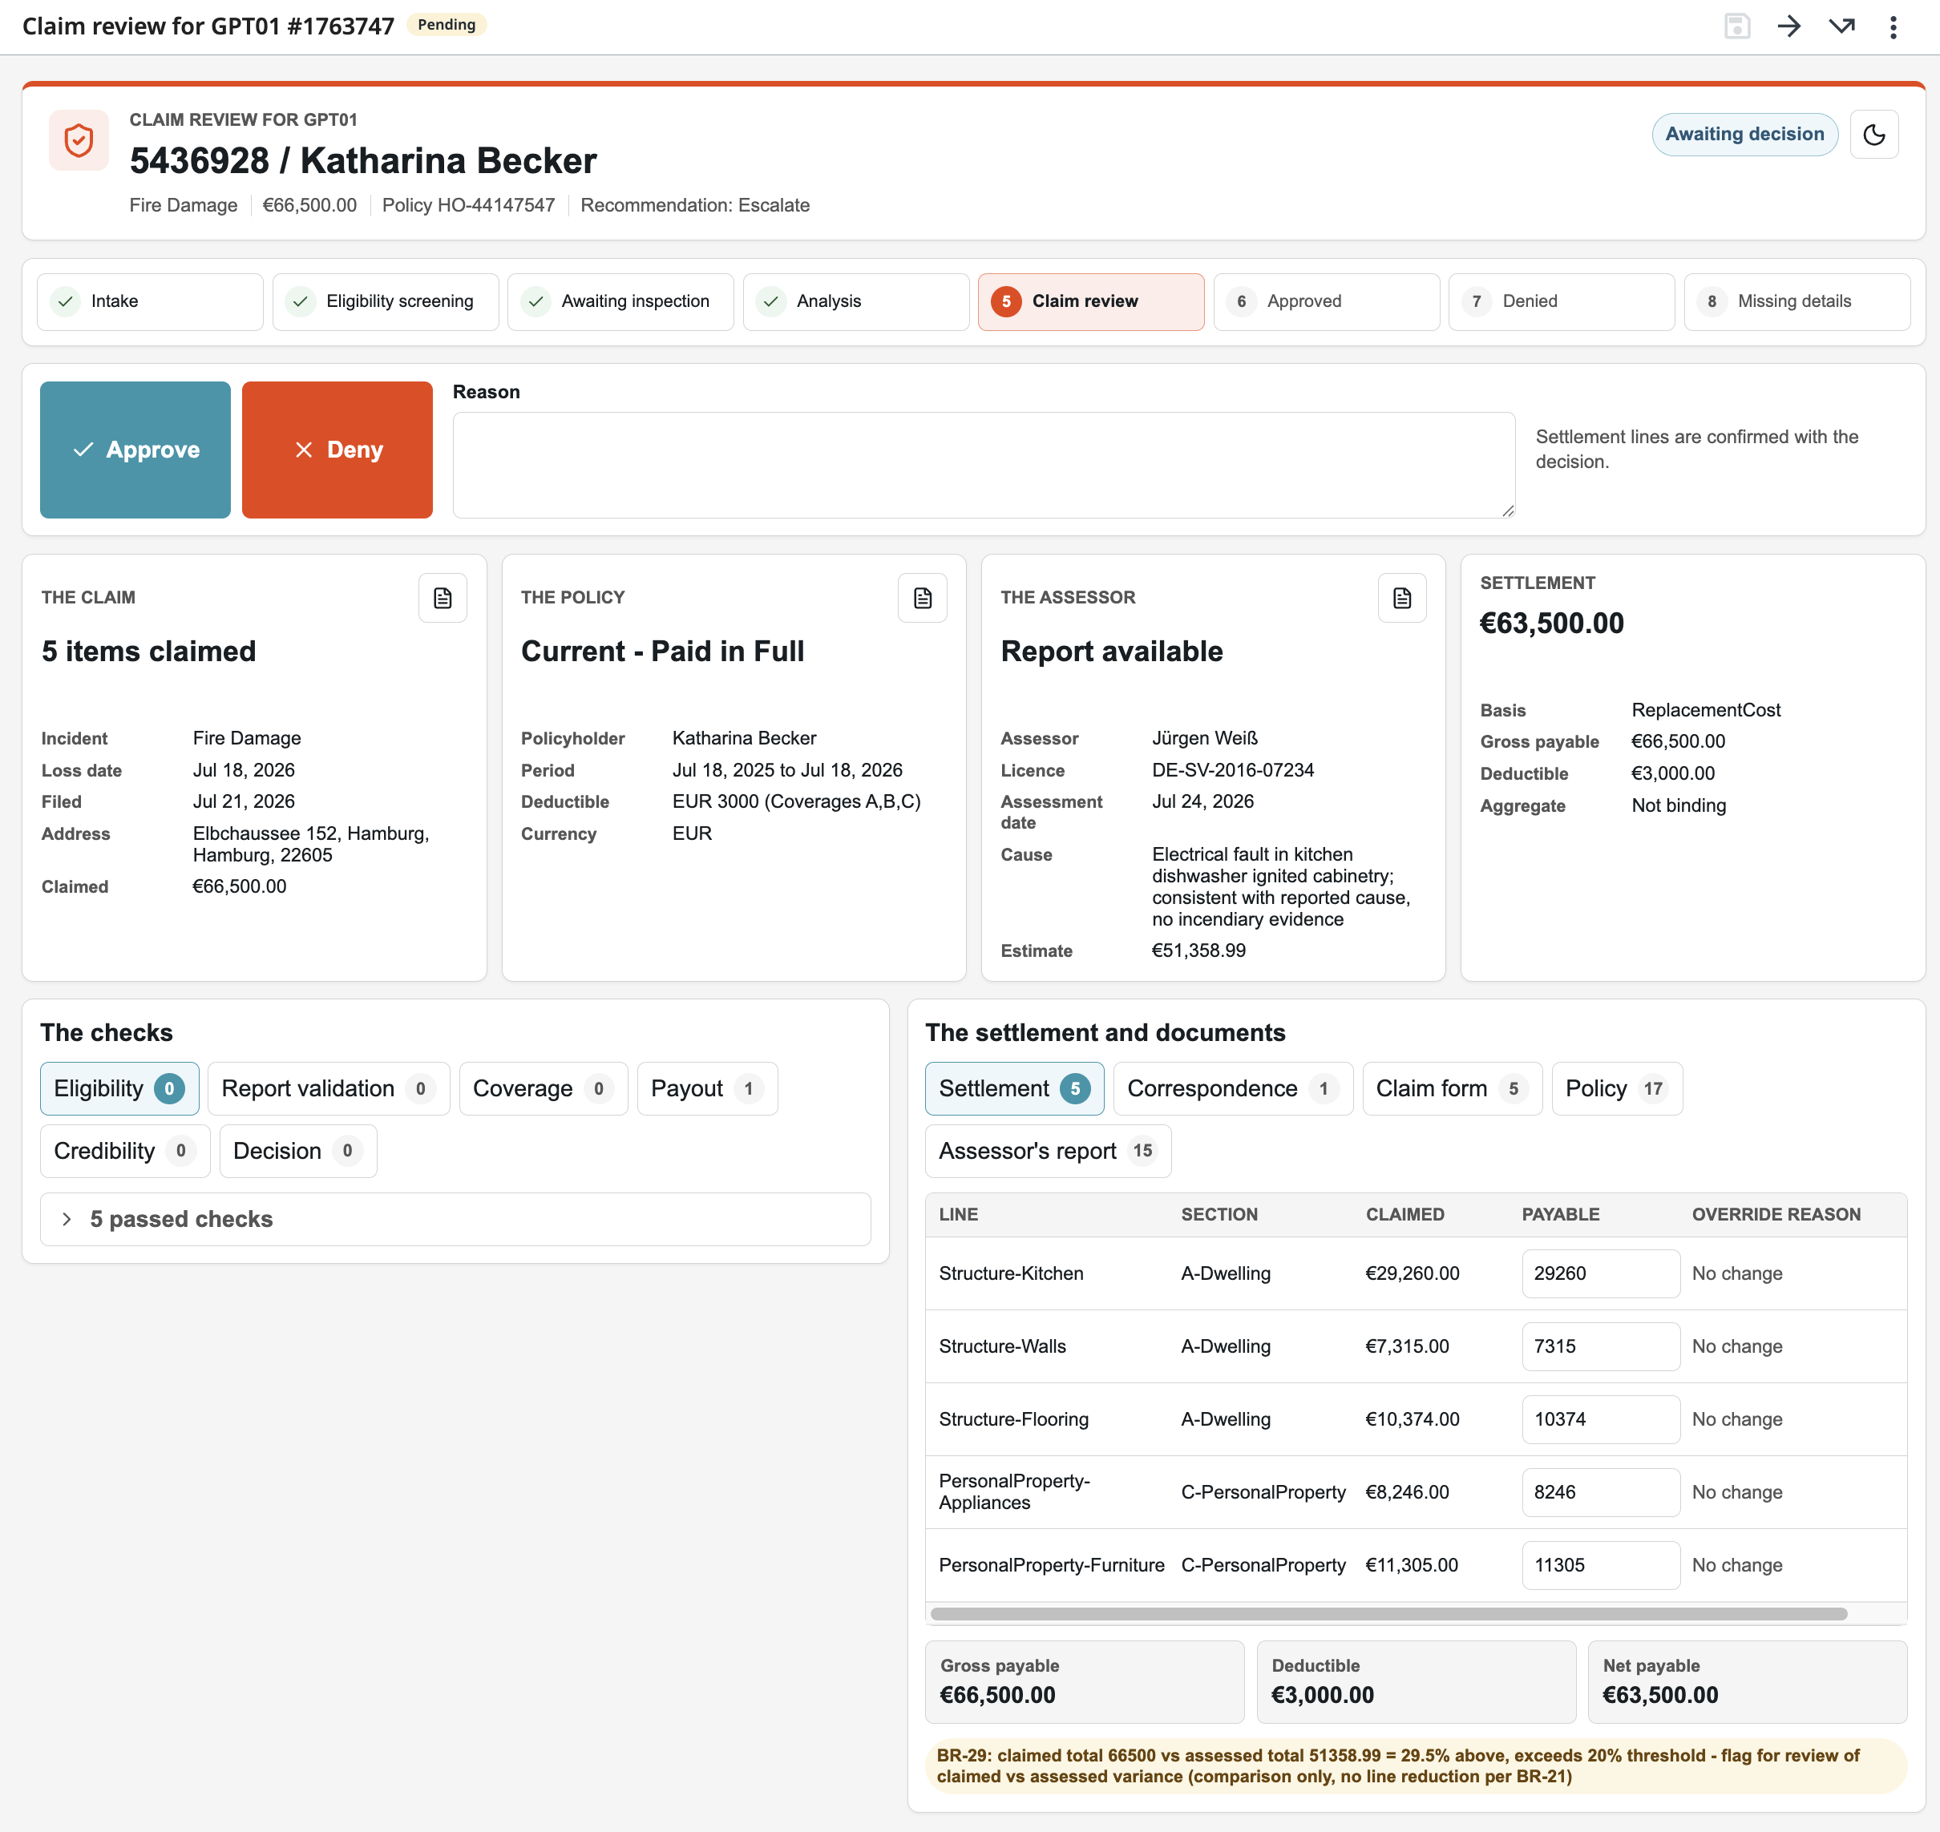This screenshot has height=1832, width=1940.
Task: Open The Assessor document icon
Action: (x=1402, y=598)
